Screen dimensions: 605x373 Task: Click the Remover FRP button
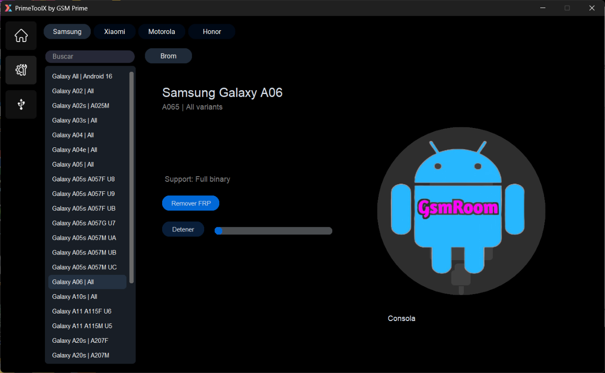tap(190, 203)
